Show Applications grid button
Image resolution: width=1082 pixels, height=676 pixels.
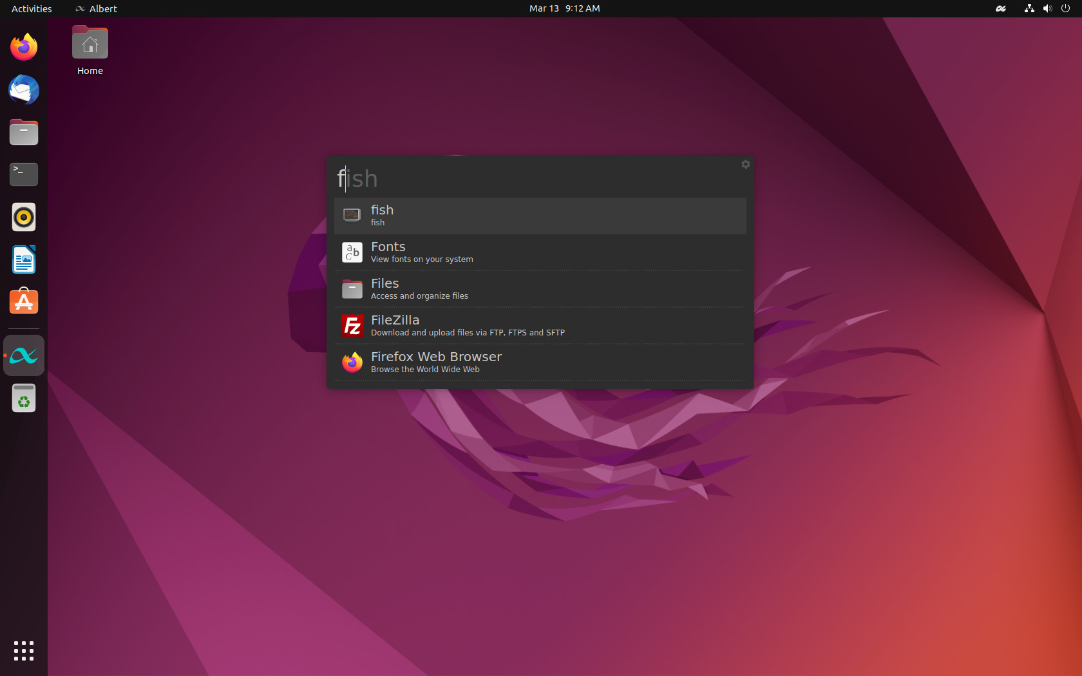tap(24, 650)
